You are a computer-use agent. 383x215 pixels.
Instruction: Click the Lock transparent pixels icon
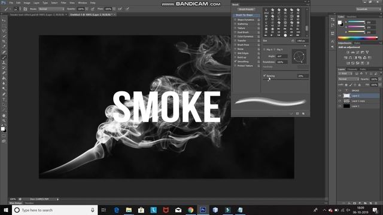pyautogui.click(x=346, y=85)
